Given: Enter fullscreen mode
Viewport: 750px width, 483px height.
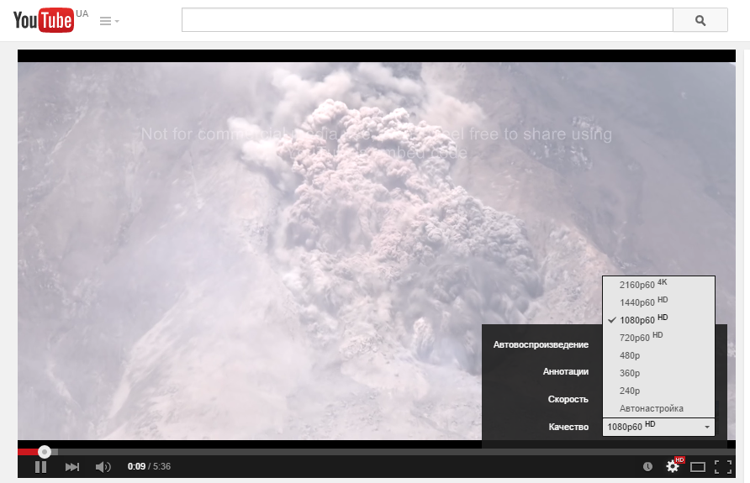Looking at the screenshot, I should [722, 467].
